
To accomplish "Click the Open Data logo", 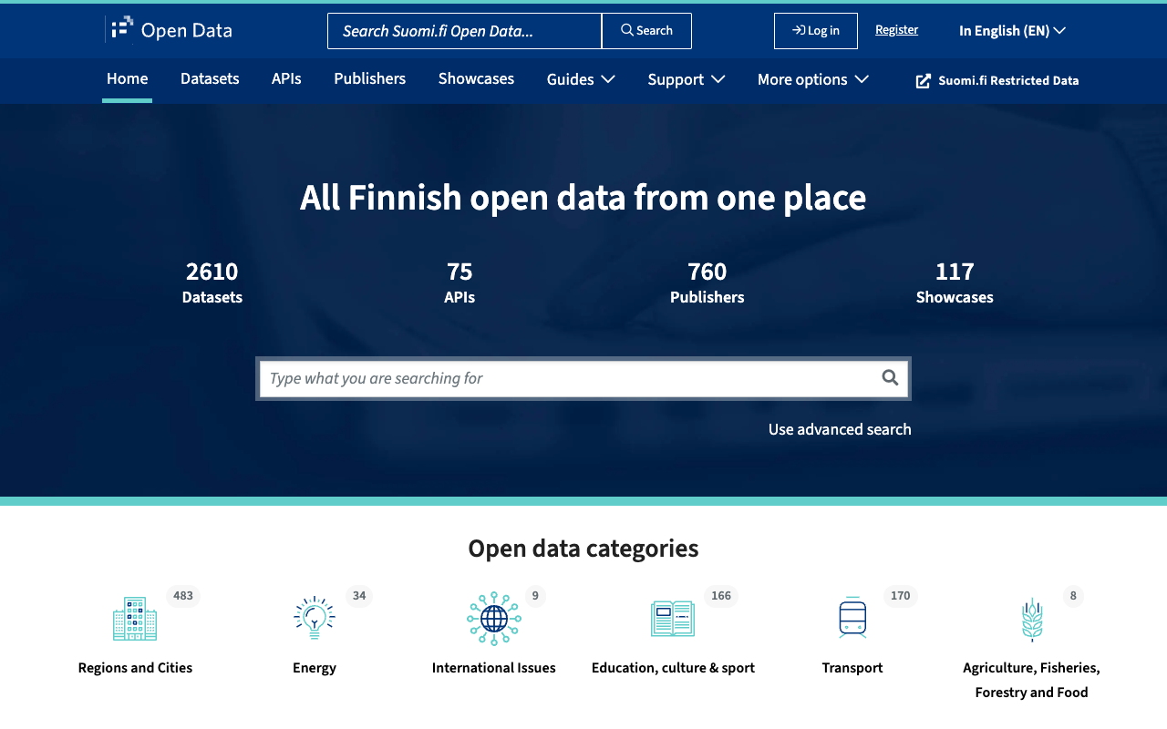I will click(169, 30).
